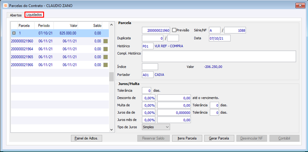Click the Itens Parcela button

click(187, 139)
